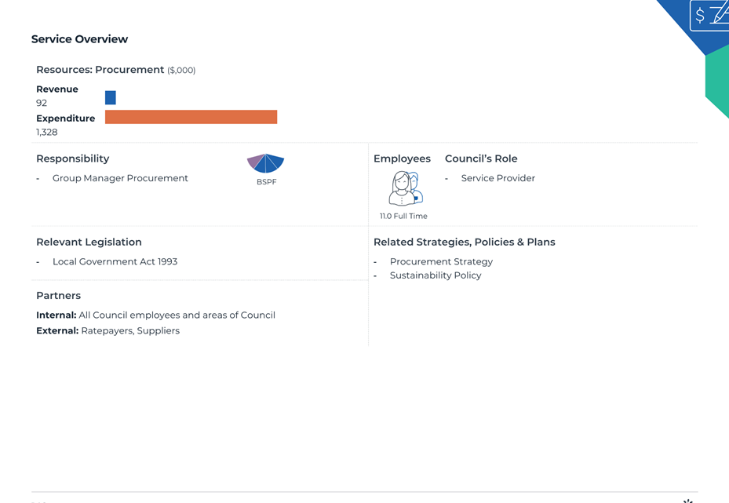Screen dimensions: 729x503
Task: Click the Related Strategies, Policies & Plans heading
Action: click(465, 242)
